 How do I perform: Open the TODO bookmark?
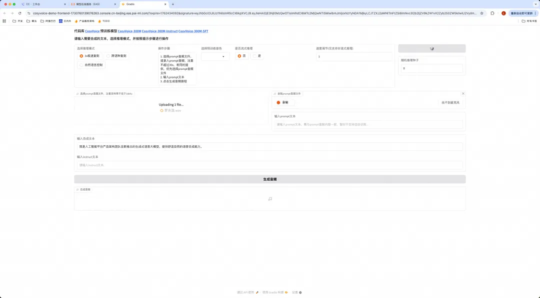click(x=104, y=21)
